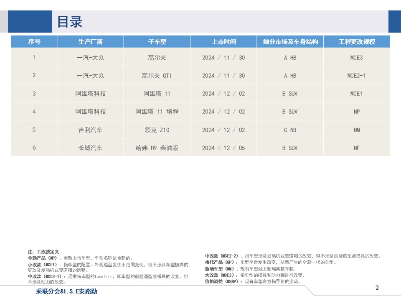Click the 新增车型（NM） definition line
Image resolution: width=401 pixels, height=301 pixels.
click(251, 269)
